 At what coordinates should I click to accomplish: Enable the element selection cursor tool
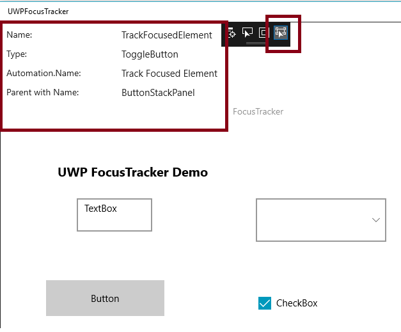248,32
